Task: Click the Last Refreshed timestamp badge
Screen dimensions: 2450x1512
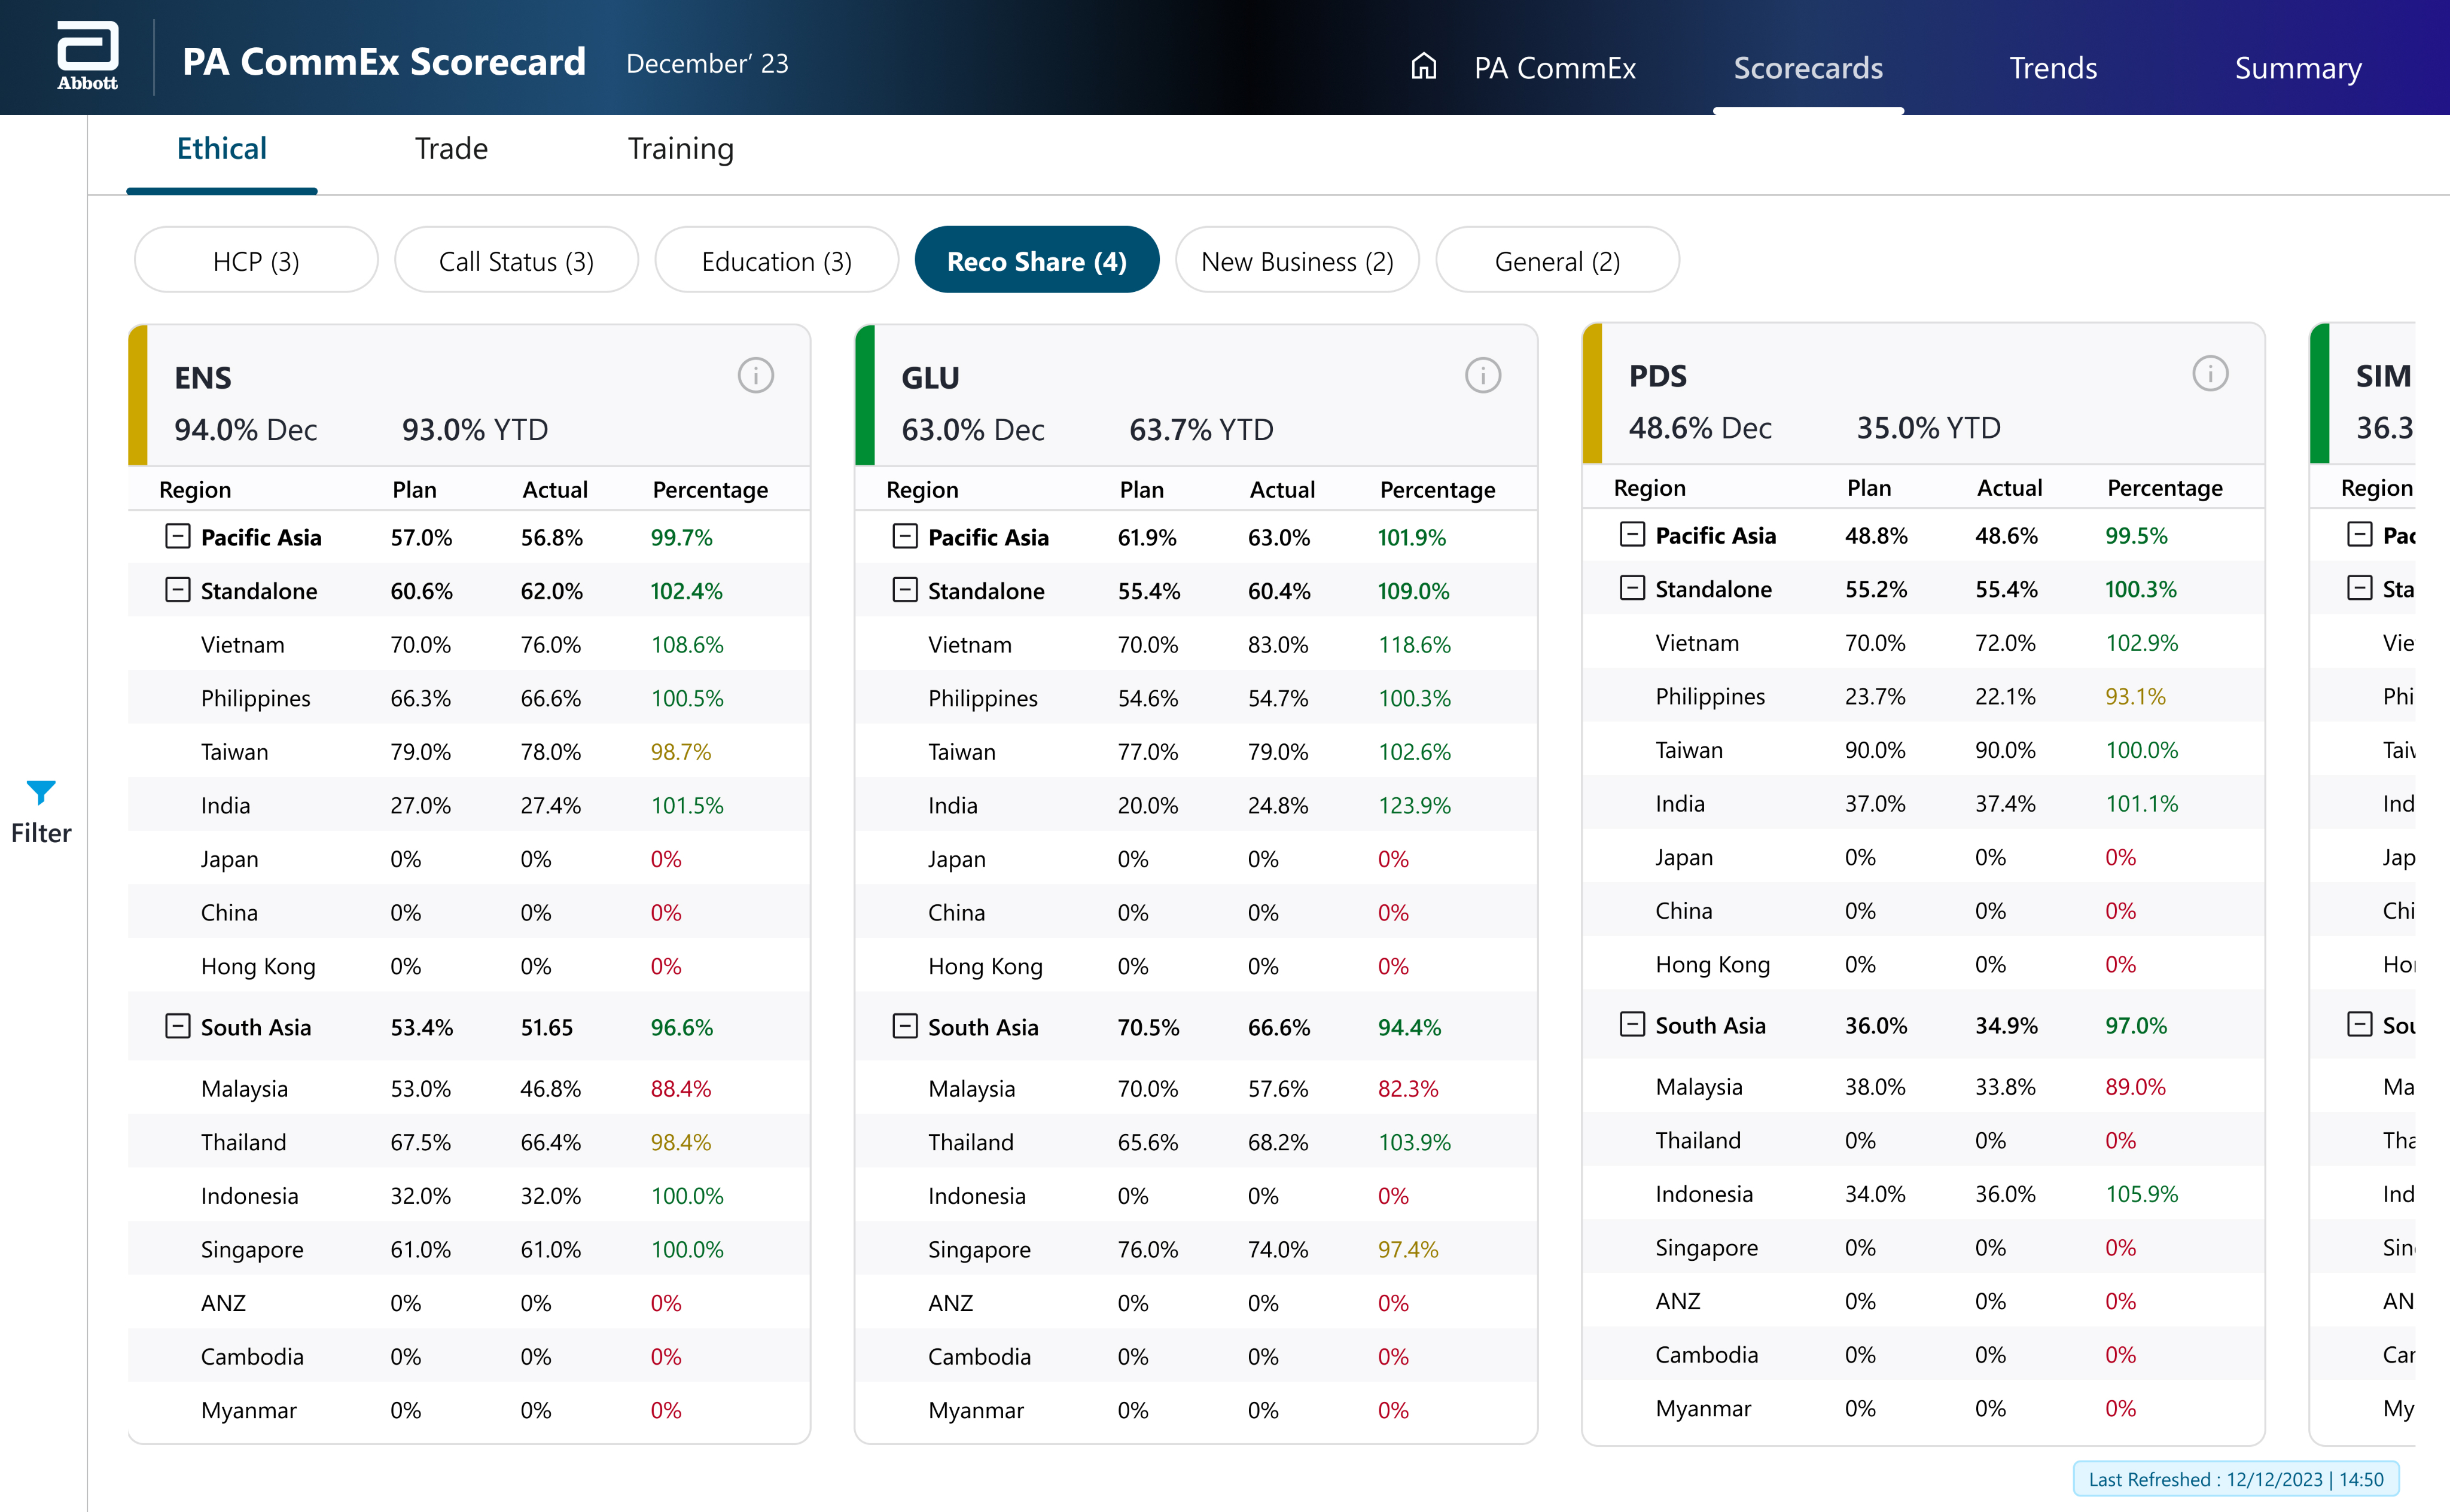Action: [x=2235, y=1479]
